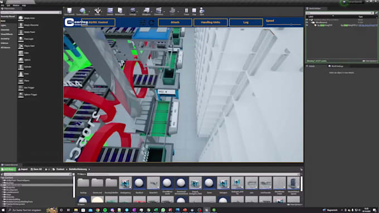Image resolution: width=379 pixels, height=213 pixels.
Task: Open the Blueprints toolbar icon
Action: pos(147,11)
